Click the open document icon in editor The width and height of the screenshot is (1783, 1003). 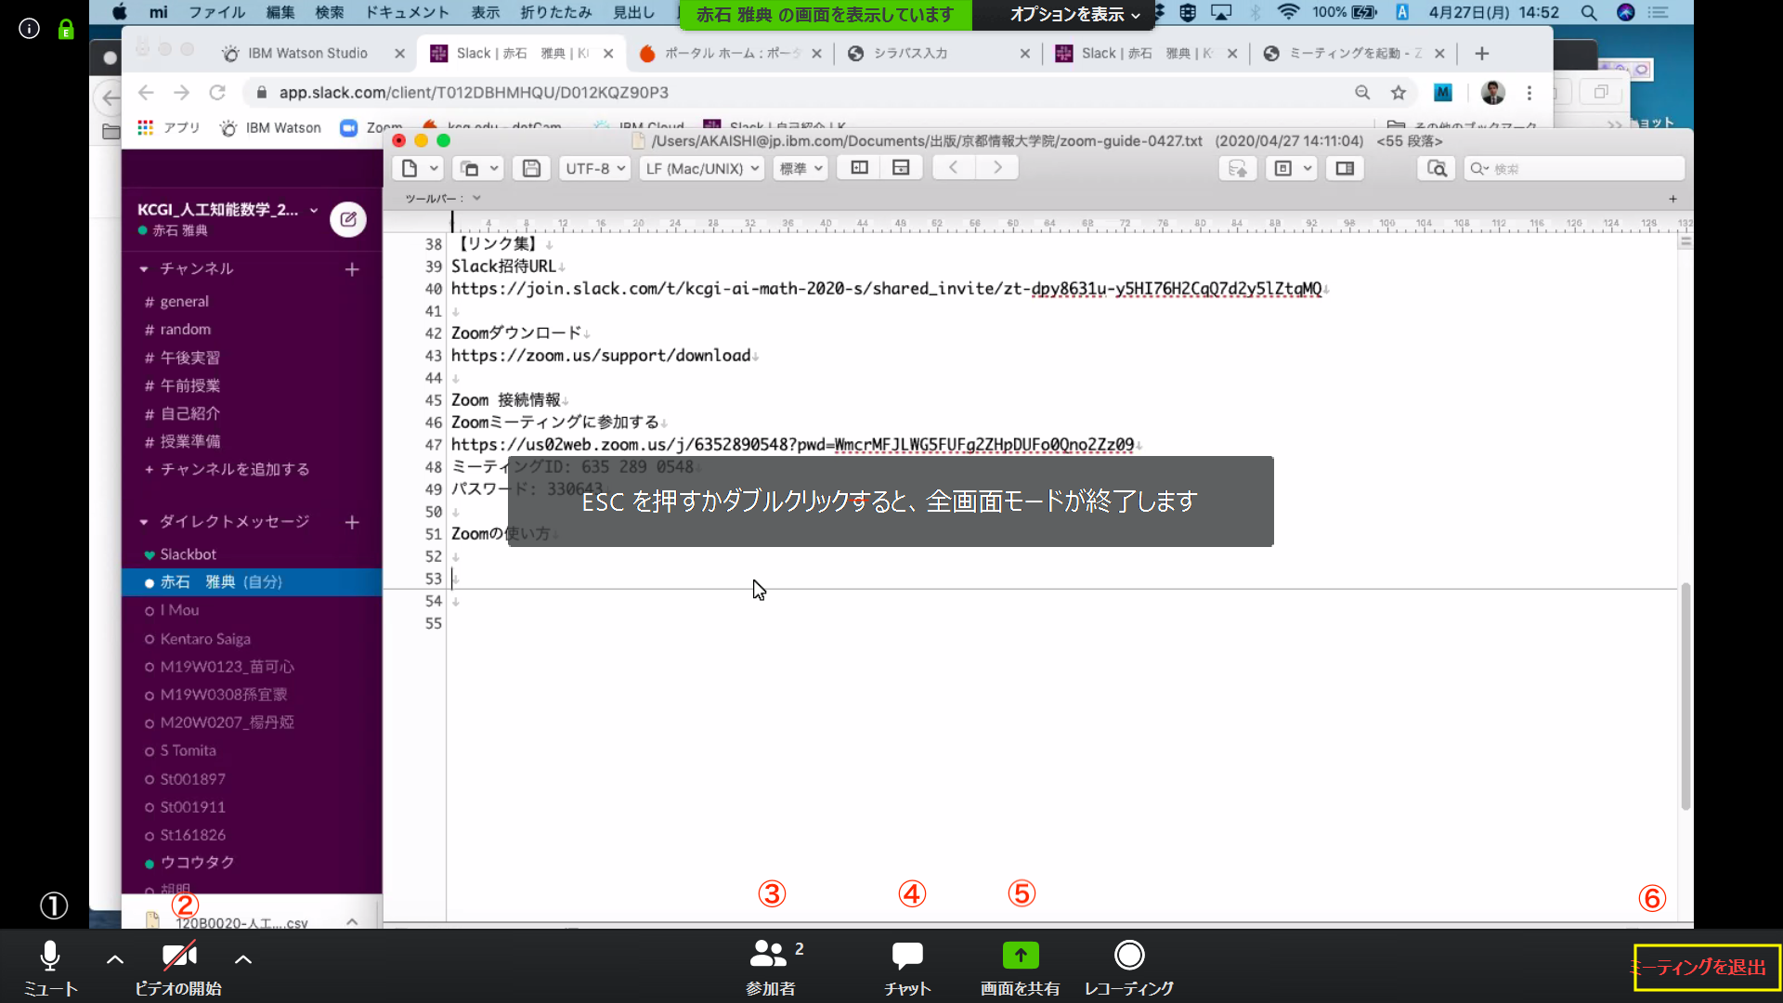[470, 168]
